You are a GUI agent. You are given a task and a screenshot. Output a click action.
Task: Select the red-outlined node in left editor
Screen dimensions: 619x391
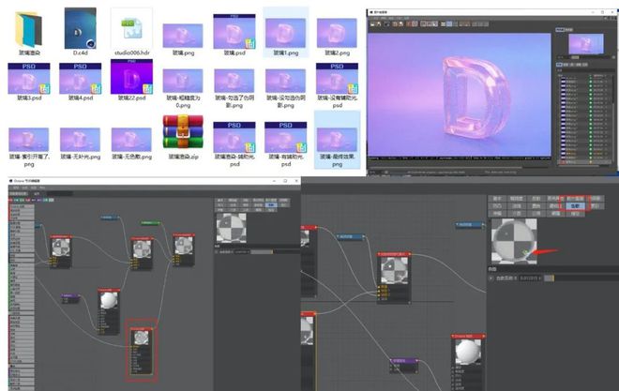click(x=139, y=349)
